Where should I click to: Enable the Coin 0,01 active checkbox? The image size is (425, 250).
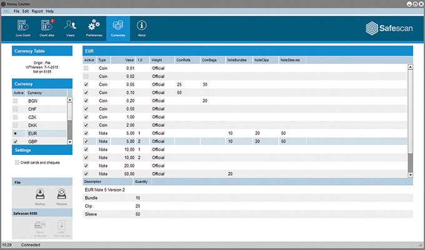pyautogui.click(x=86, y=67)
